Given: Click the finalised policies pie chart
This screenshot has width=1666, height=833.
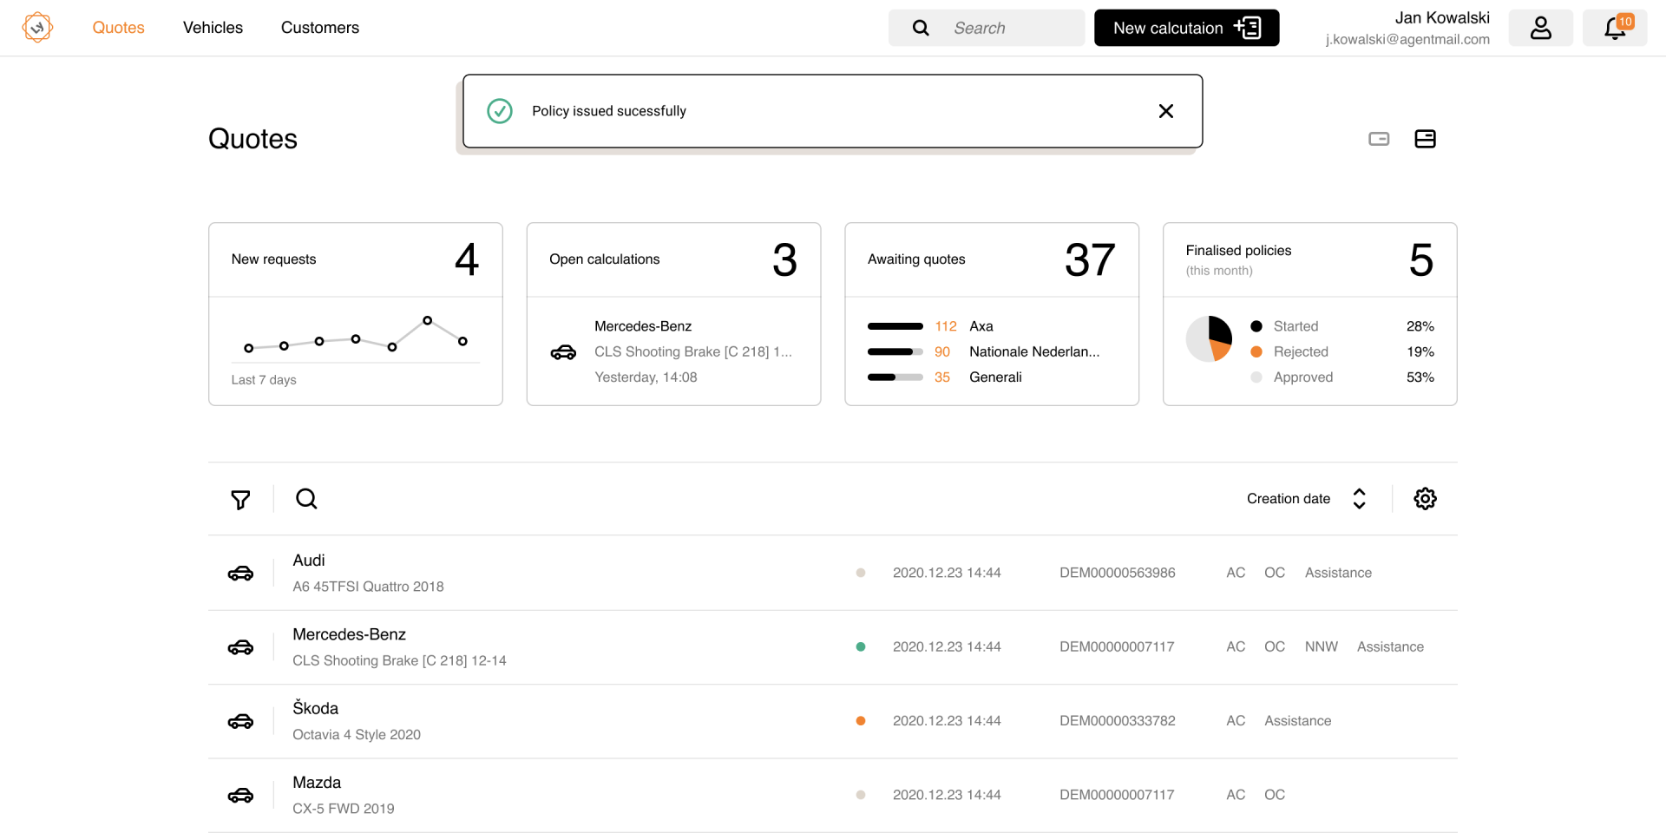Looking at the screenshot, I should (1209, 338).
